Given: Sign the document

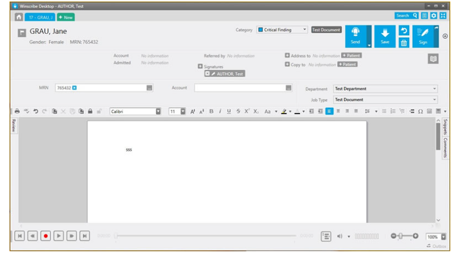Looking at the screenshot, I should click(x=423, y=36).
